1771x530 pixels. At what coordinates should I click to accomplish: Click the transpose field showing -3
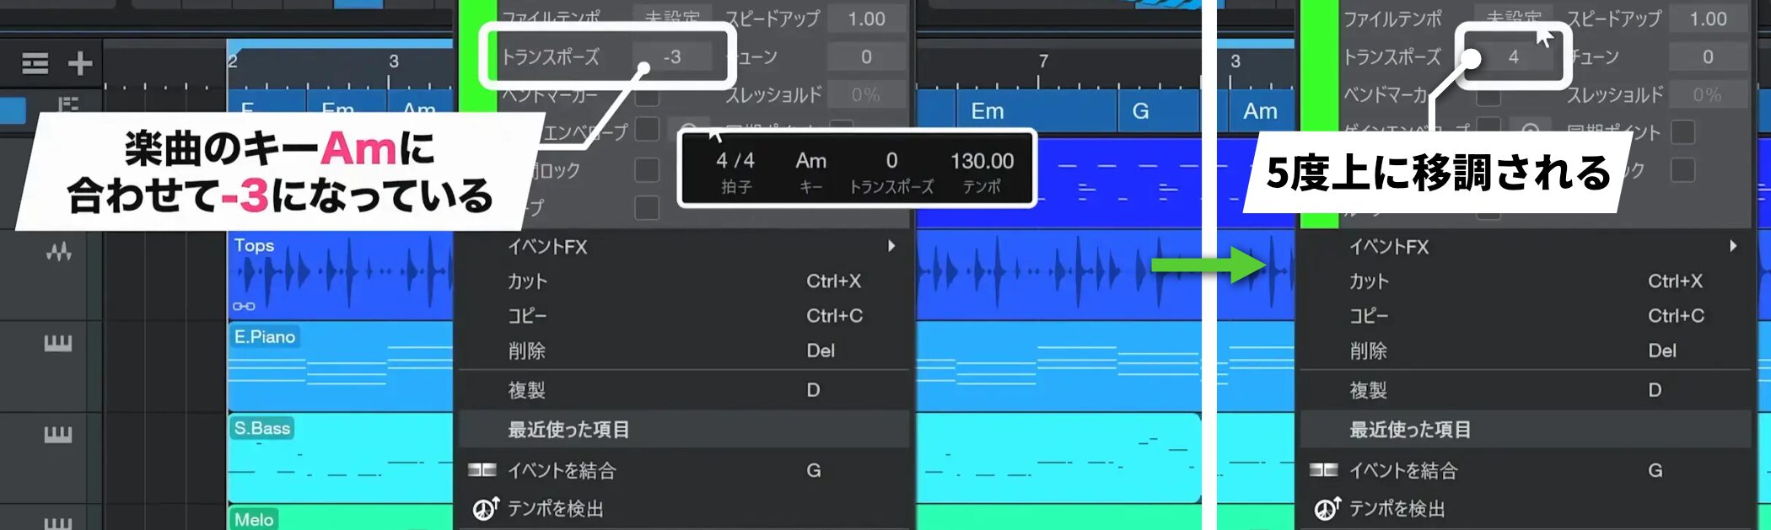tap(672, 57)
